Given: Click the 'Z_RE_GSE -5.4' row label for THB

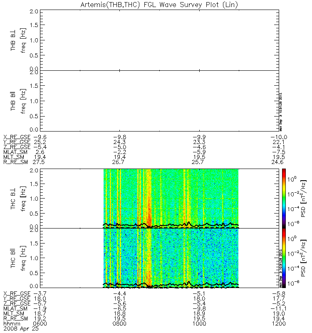Looking at the screenshot, I should click(25, 147).
